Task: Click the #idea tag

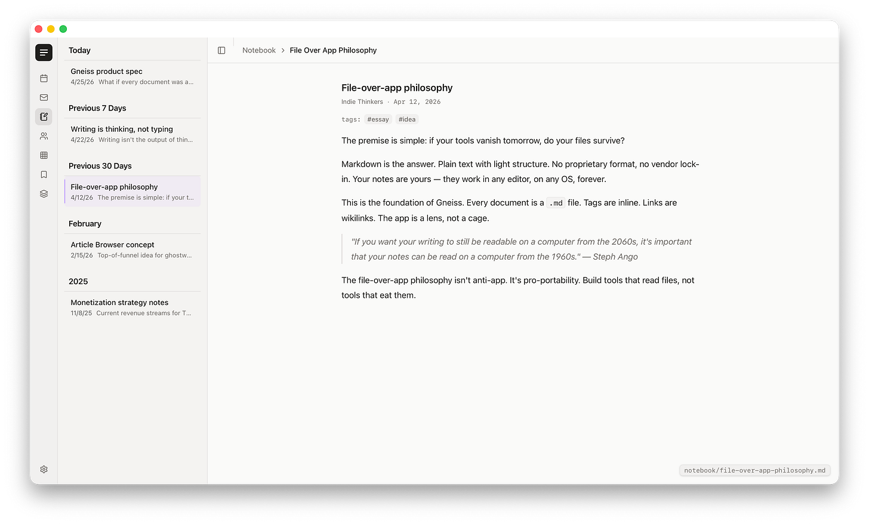Action: pyautogui.click(x=407, y=119)
